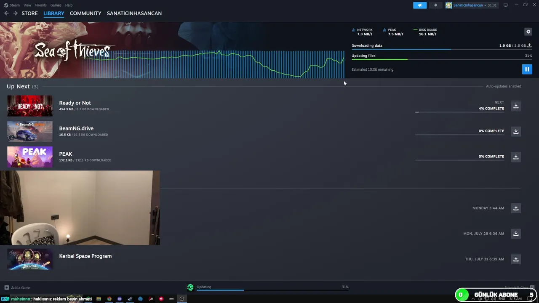539x303 pixels.
Task: Click Ready or Not 4% COMPLETE label
Action: tap(491, 109)
